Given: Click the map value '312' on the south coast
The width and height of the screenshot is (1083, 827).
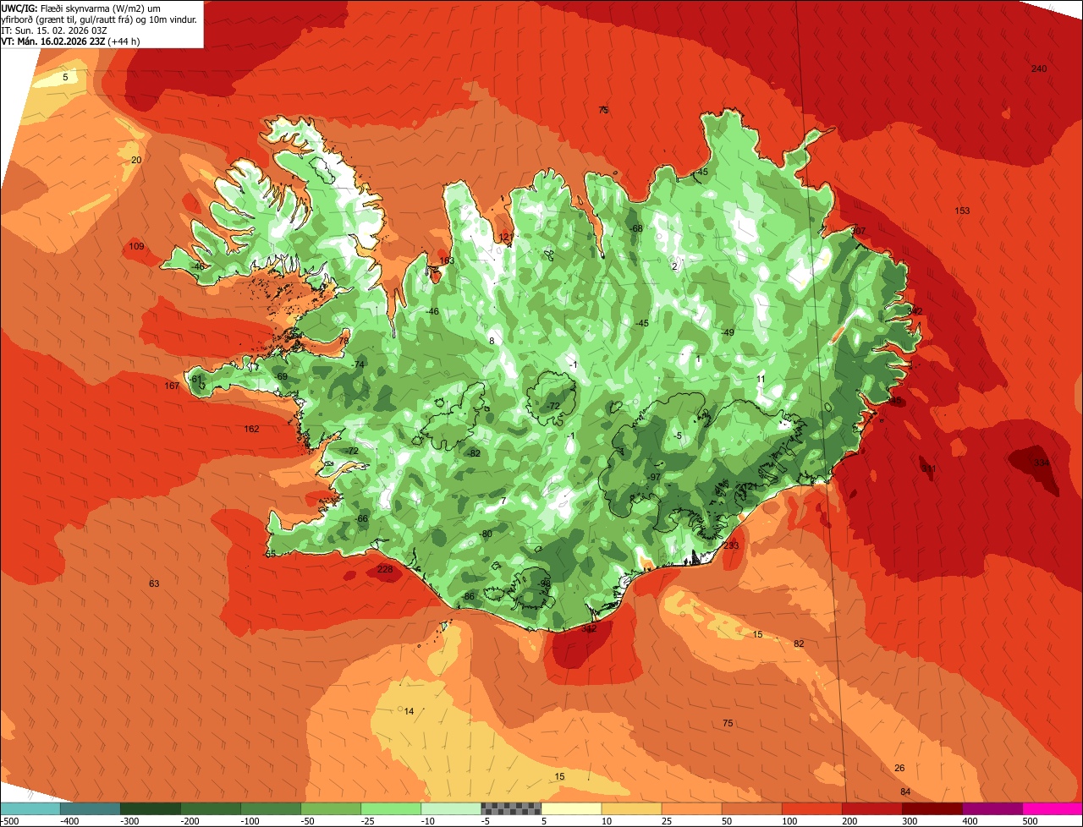Looking at the screenshot, I should coord(589,628).
